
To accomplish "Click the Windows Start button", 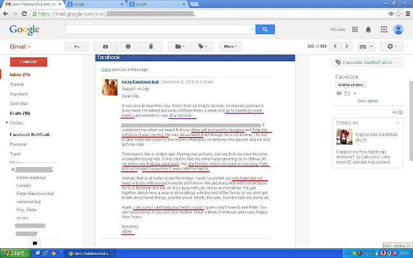I will tap(15, 253).
